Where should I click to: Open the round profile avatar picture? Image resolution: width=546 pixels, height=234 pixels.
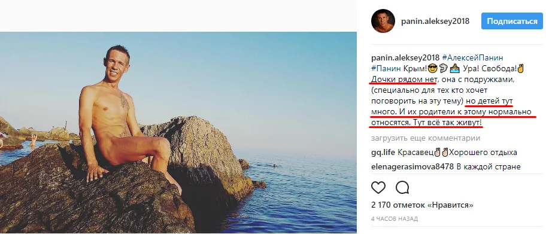[383, 21]
